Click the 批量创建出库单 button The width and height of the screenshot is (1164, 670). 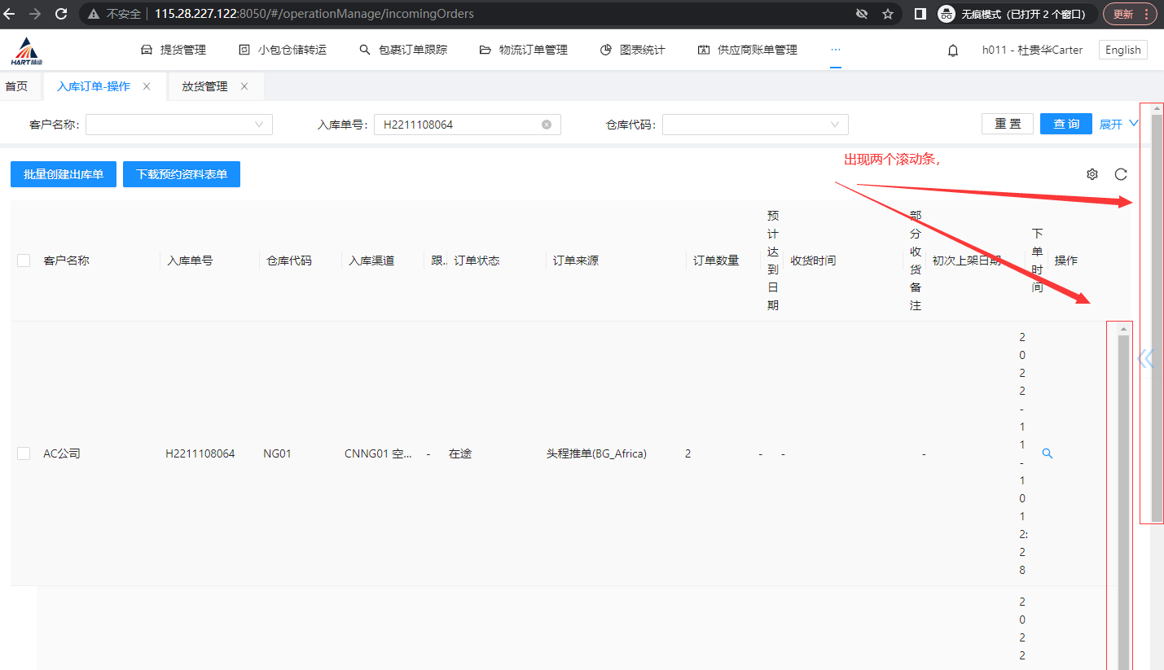(64, 174)
